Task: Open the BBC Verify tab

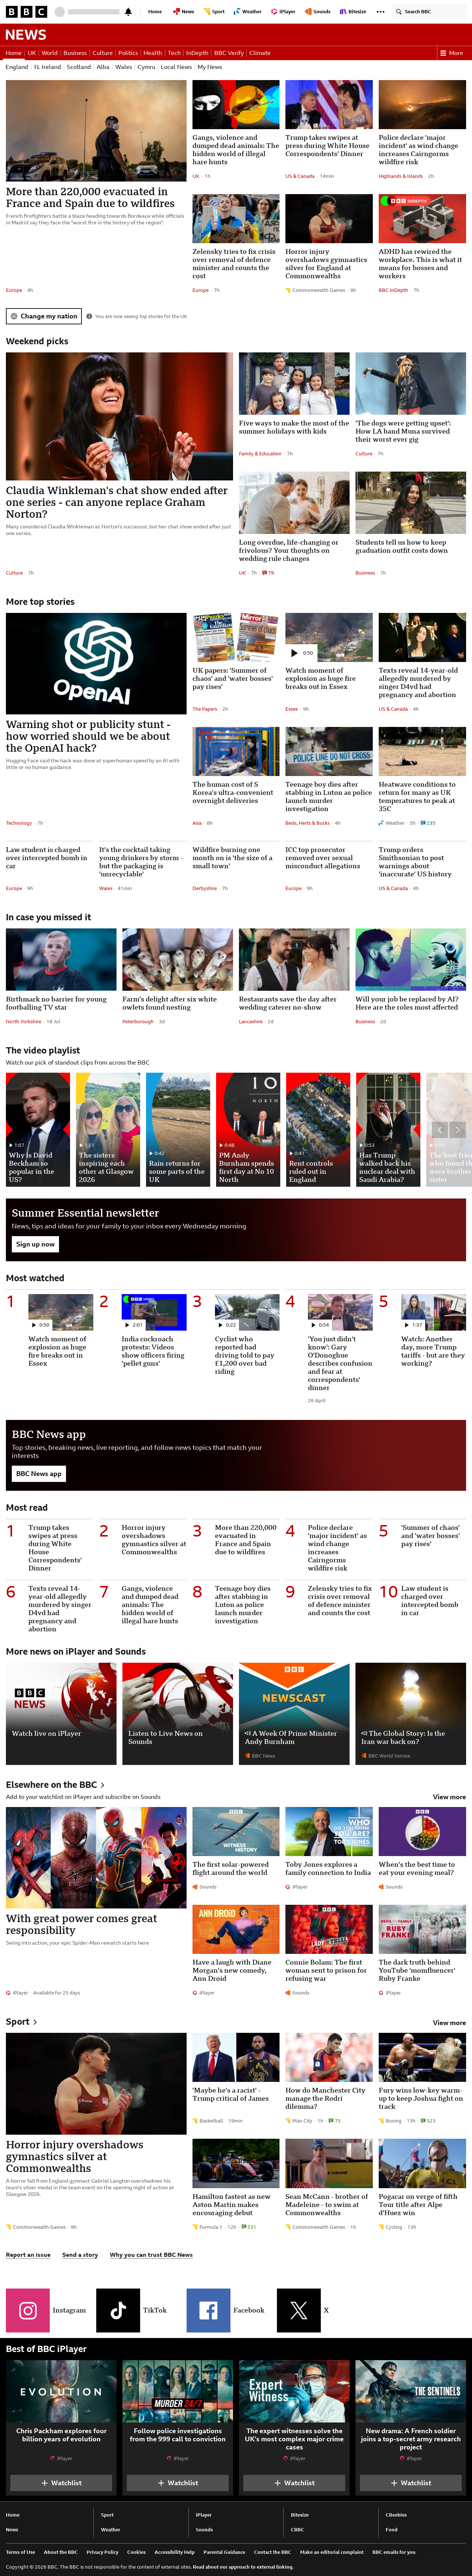Action: [229, 53]
